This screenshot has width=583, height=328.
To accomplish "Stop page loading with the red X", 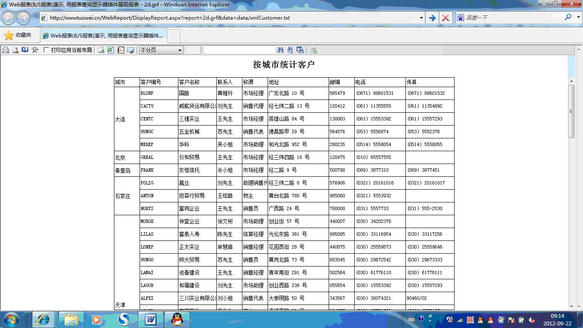I will [x=445, y=18].
